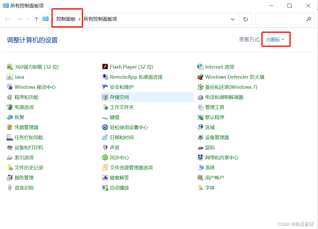The height and width of the screenshot is (229, 318).
Task: Open the 网络和共享中心 link text
Action: 222,157
